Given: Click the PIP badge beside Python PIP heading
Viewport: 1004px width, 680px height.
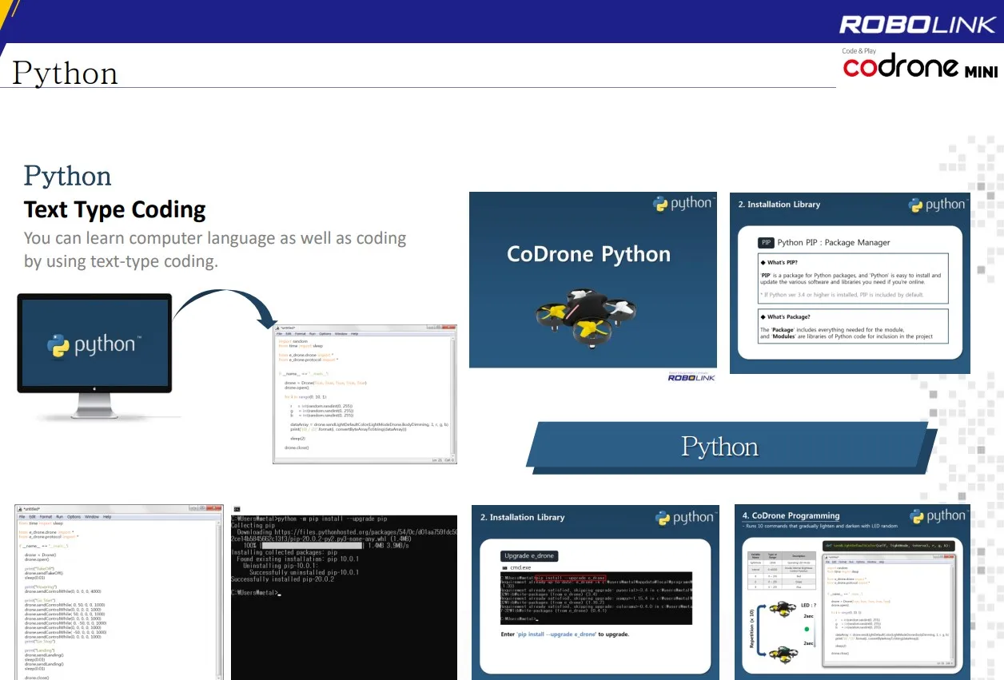Looking at the screenshot, I should click(766, 242).
